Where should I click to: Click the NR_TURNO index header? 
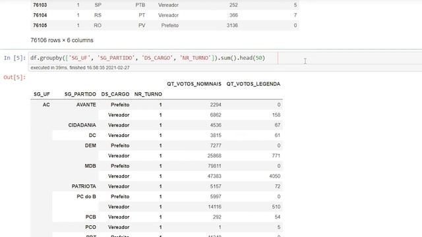point(148,94)
